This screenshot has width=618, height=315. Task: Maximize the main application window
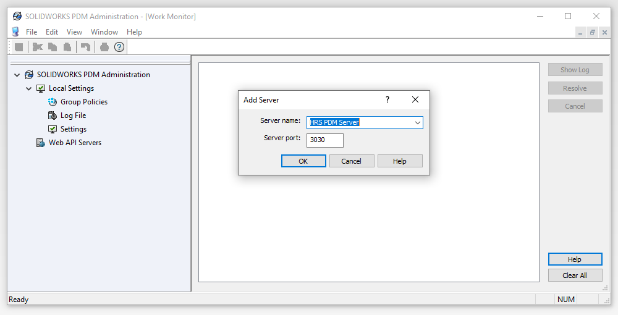[x=568, y=16]
